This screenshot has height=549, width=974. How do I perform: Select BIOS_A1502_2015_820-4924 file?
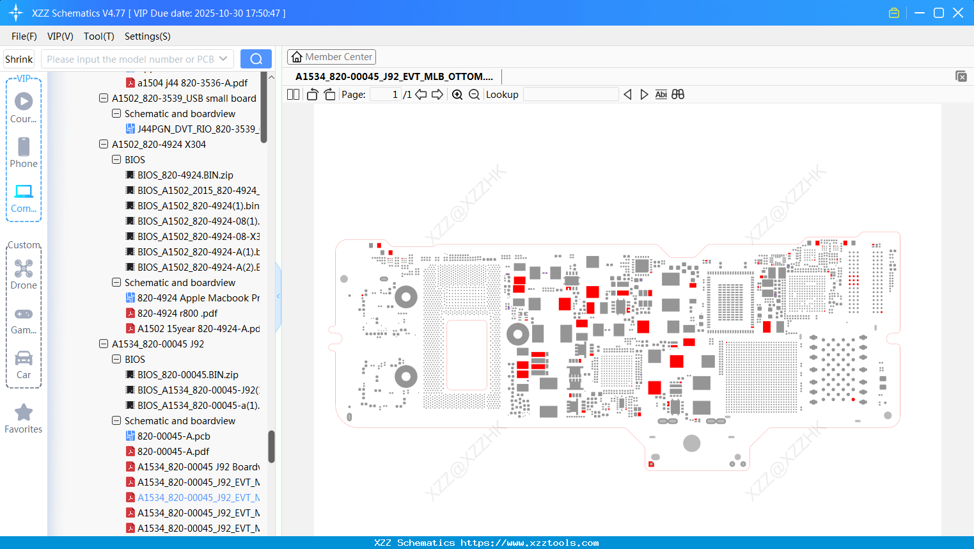coord(192,191)
